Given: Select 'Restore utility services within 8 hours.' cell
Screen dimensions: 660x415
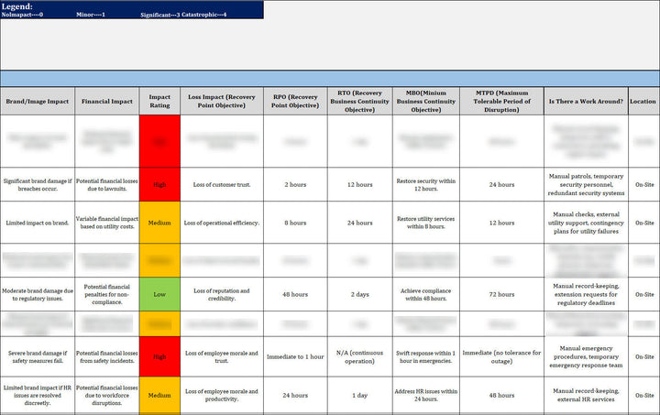Looking at the screenshot, I should pyautogui.click(x=425, y=223).
